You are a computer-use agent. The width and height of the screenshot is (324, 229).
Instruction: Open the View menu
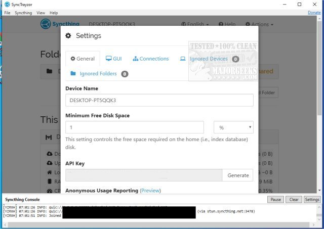(40, 13)
